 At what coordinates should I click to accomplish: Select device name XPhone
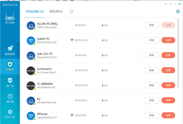coord(42,114)
